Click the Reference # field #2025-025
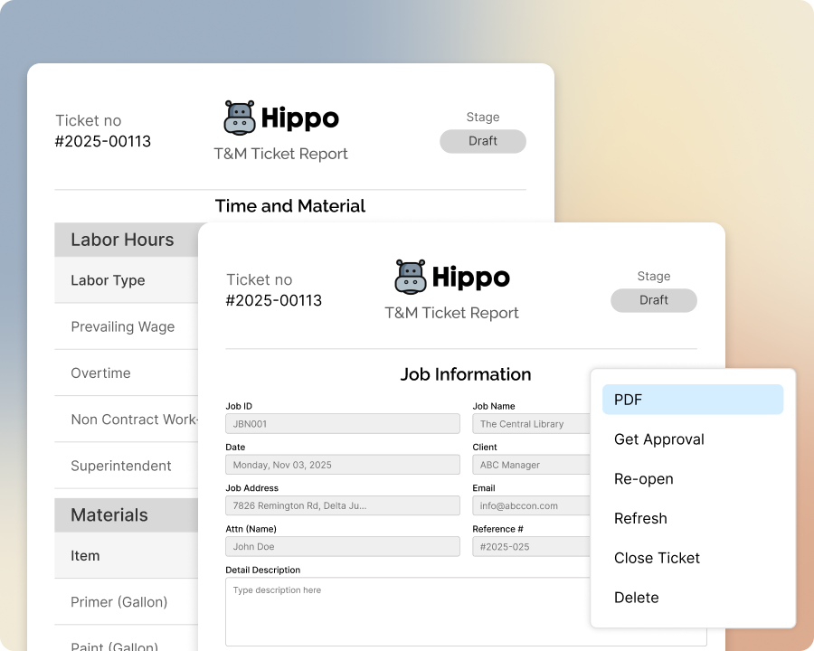This screenshot has height=651, width=814. (x=532, y=547)
